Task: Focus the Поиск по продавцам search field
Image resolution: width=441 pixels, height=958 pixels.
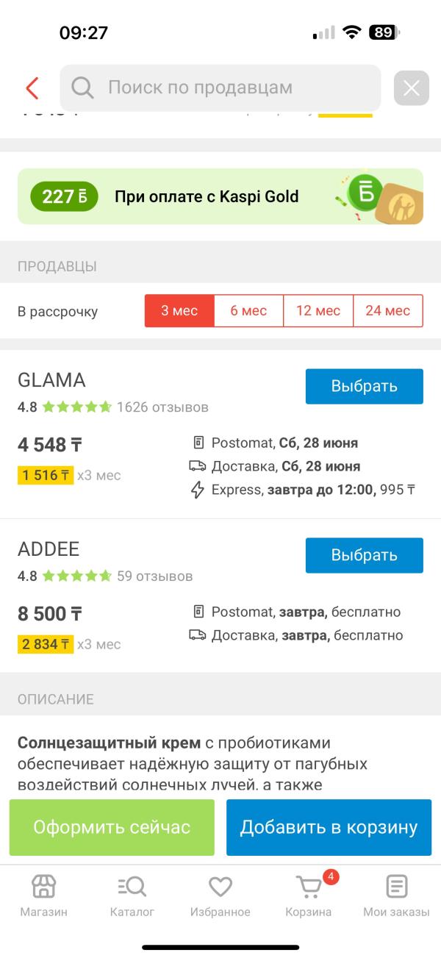Action: coord(220,88)
